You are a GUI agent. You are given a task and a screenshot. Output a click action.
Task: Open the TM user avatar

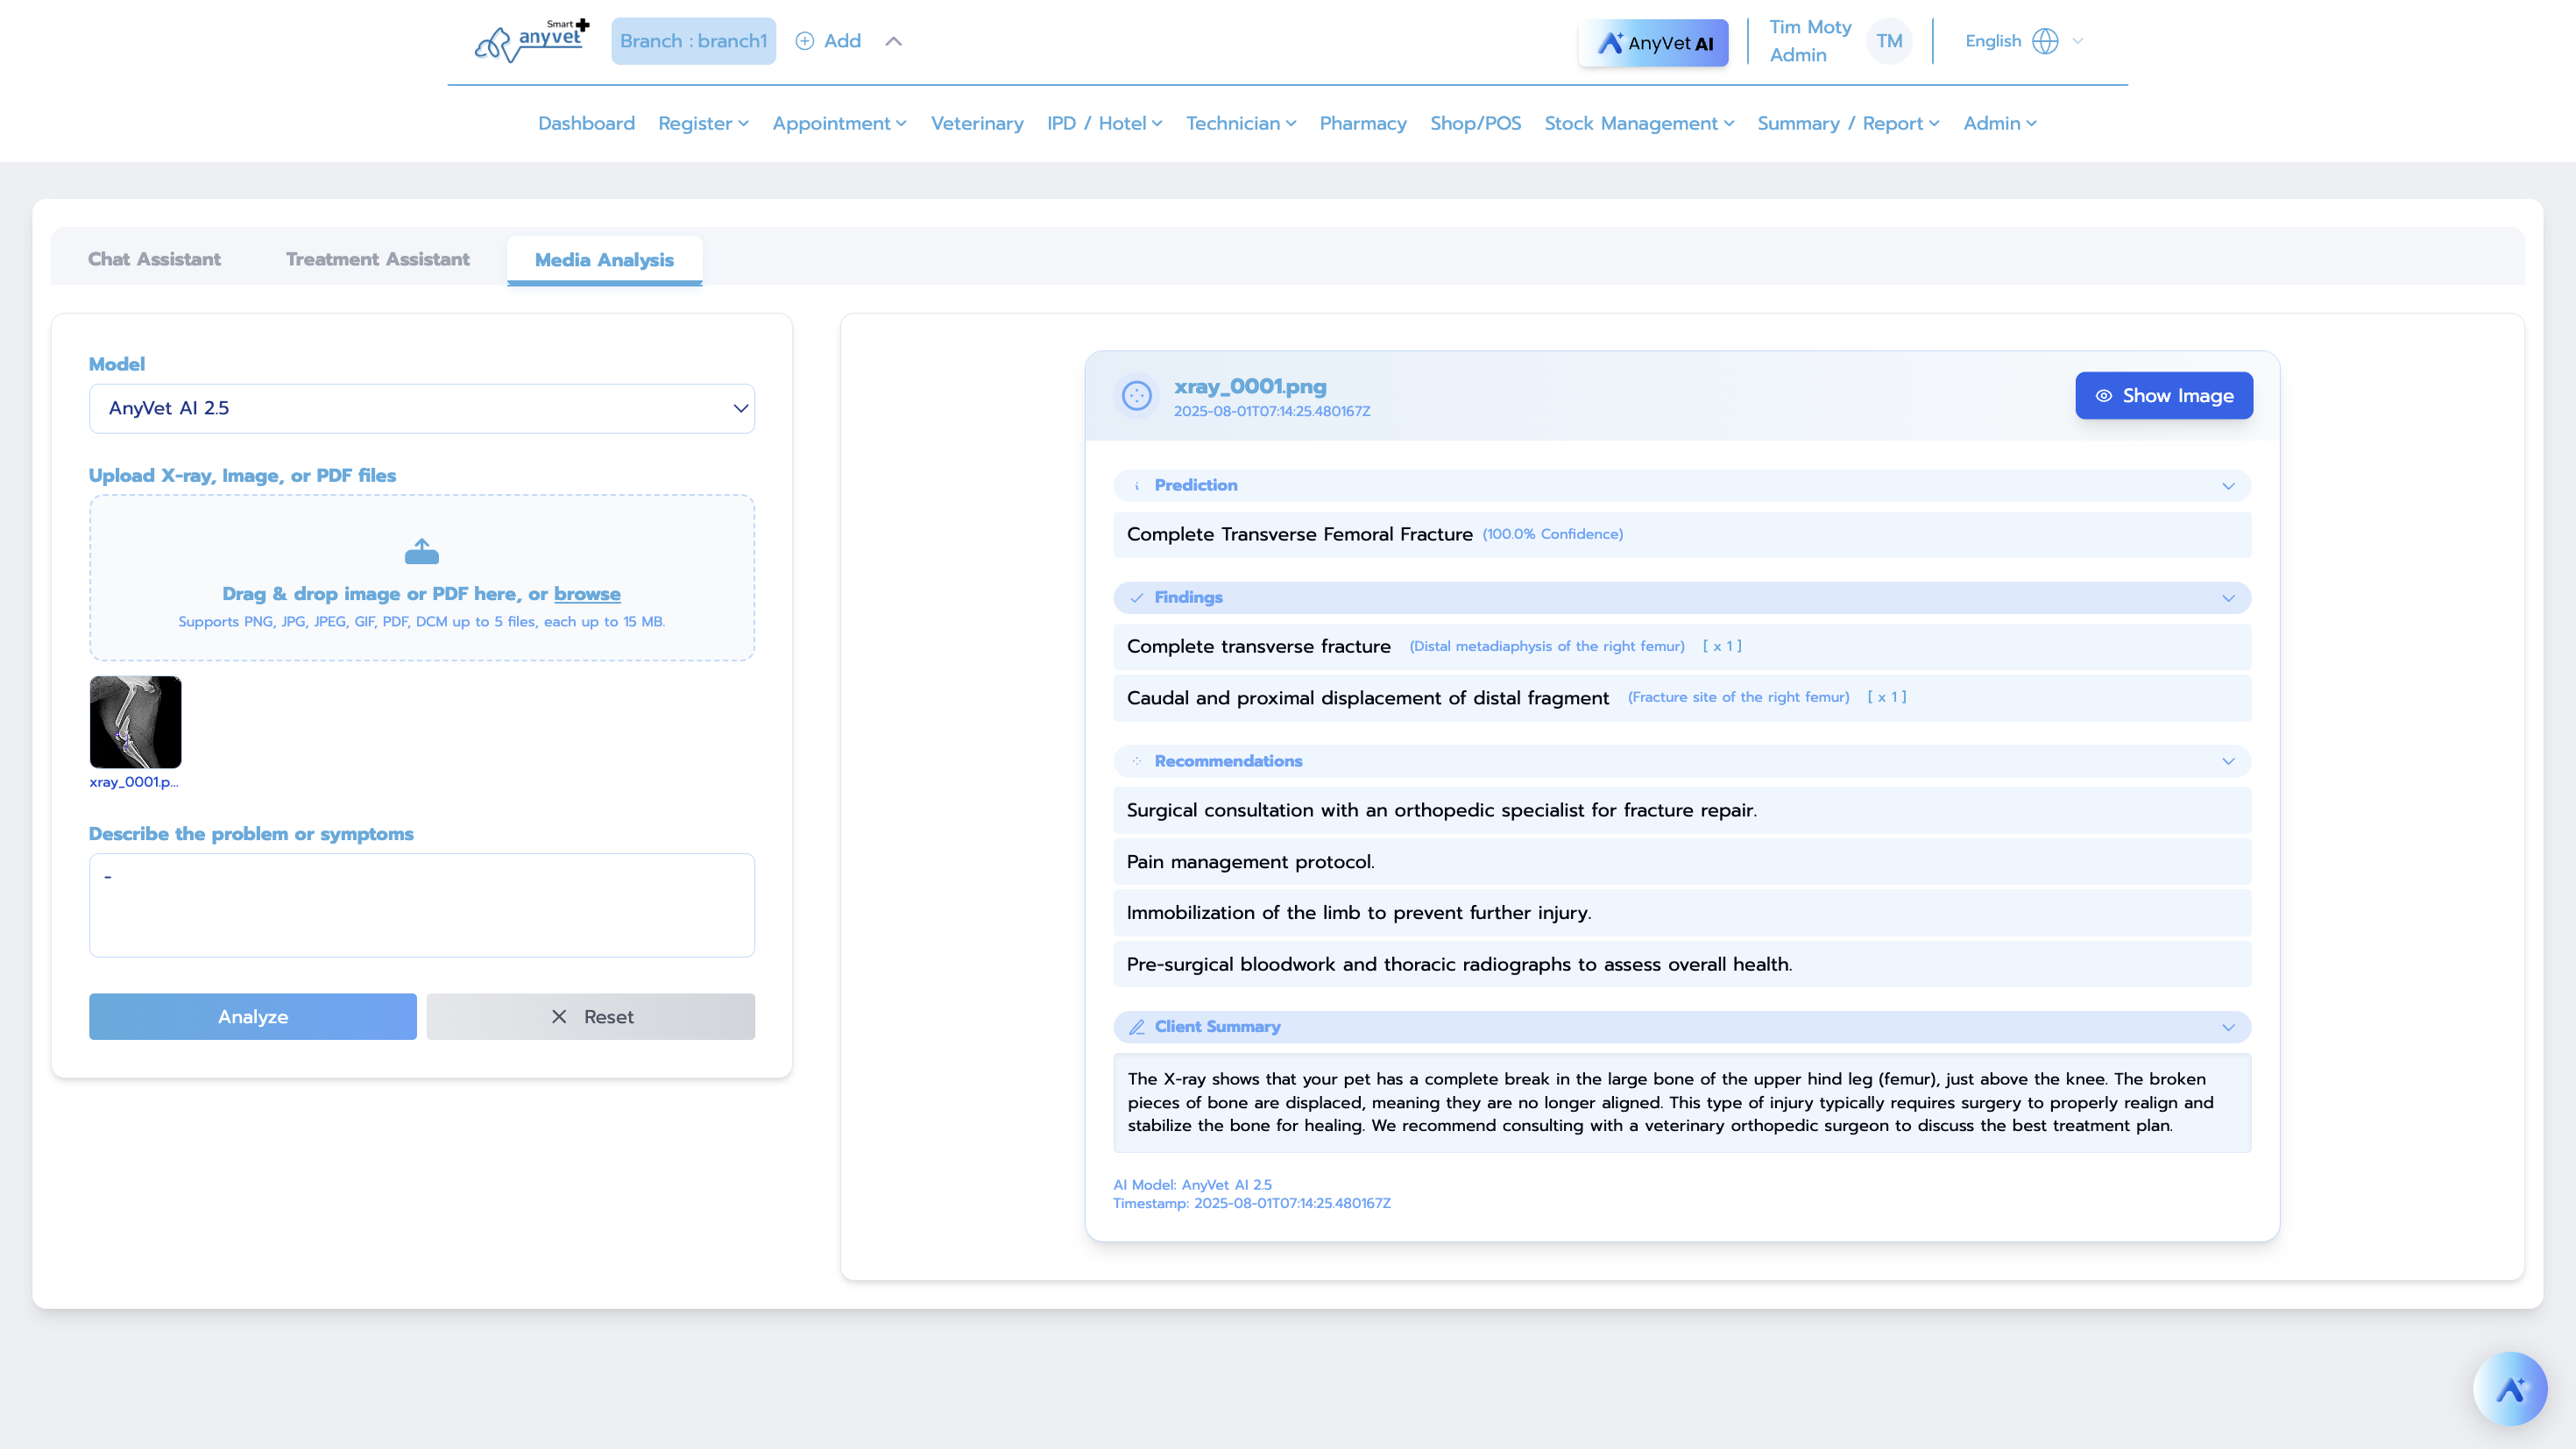1889,41
